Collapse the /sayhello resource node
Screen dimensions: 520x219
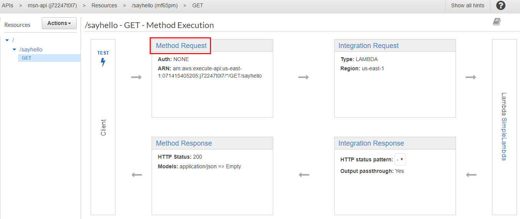[x=15, y=50]
